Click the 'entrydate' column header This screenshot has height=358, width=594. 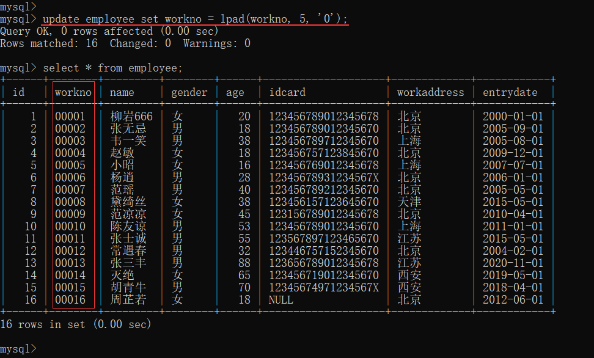click(510, 92)
